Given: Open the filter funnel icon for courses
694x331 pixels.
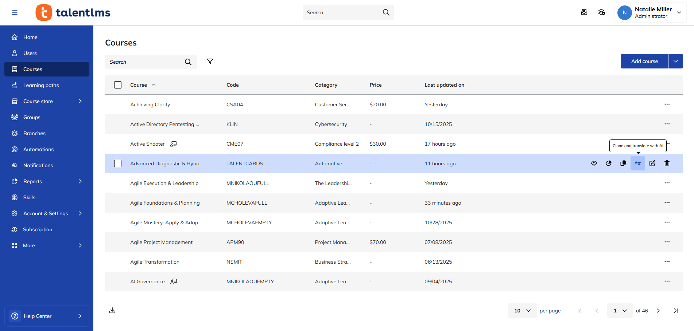Looking at the screenshot, I should [210, 62].
